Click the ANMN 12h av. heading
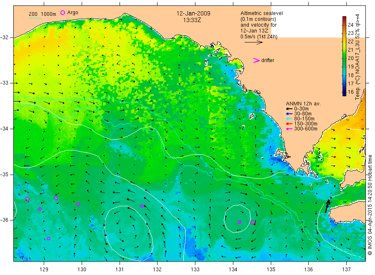 [303, 104]
